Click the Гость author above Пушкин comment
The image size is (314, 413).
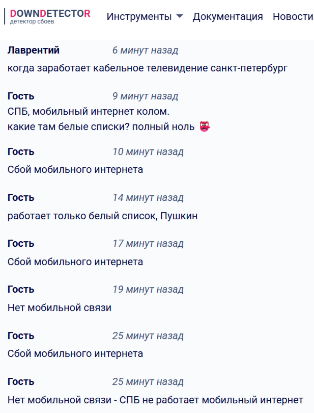tap(21, 198)
